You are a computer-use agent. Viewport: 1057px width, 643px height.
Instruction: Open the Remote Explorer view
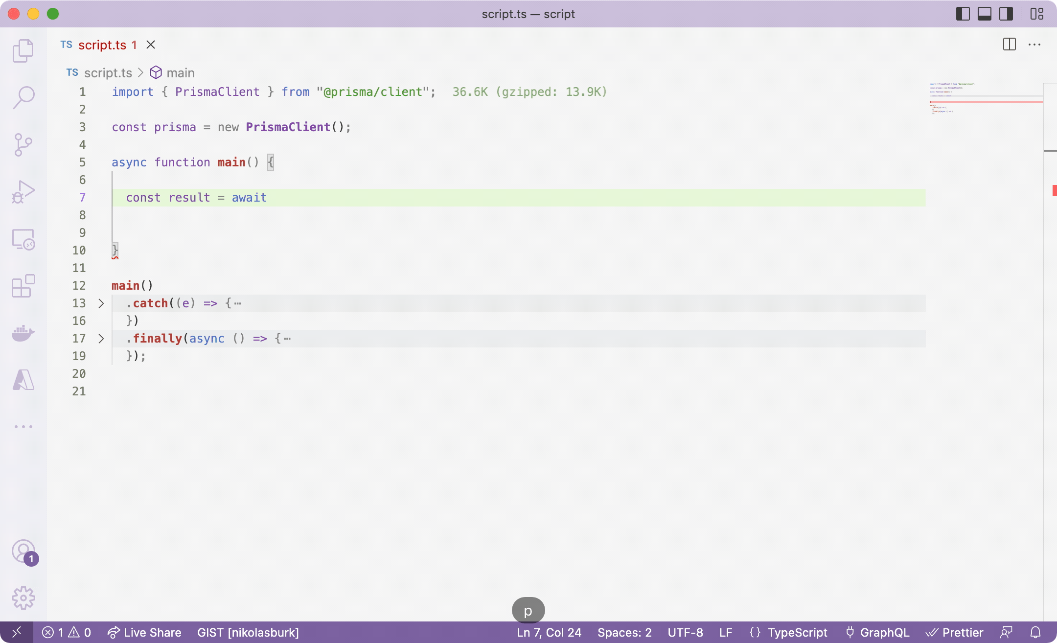tap(23, 239)
